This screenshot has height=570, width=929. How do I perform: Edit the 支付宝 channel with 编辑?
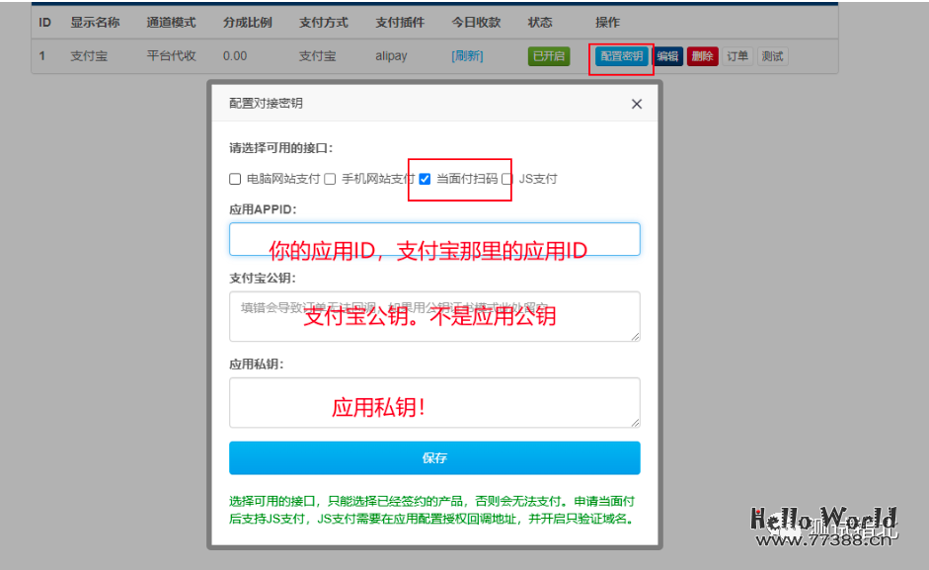667,56
